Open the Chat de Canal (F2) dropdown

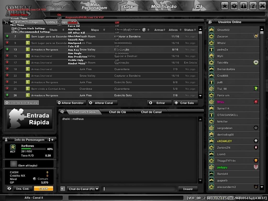point(97,189)
